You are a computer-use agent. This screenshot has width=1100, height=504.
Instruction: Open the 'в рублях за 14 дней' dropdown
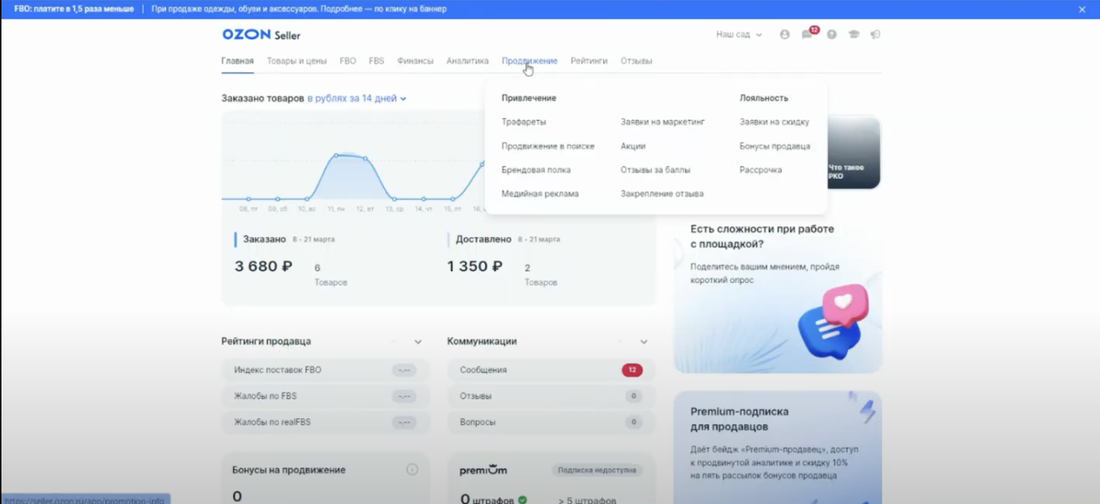(357, 98)
